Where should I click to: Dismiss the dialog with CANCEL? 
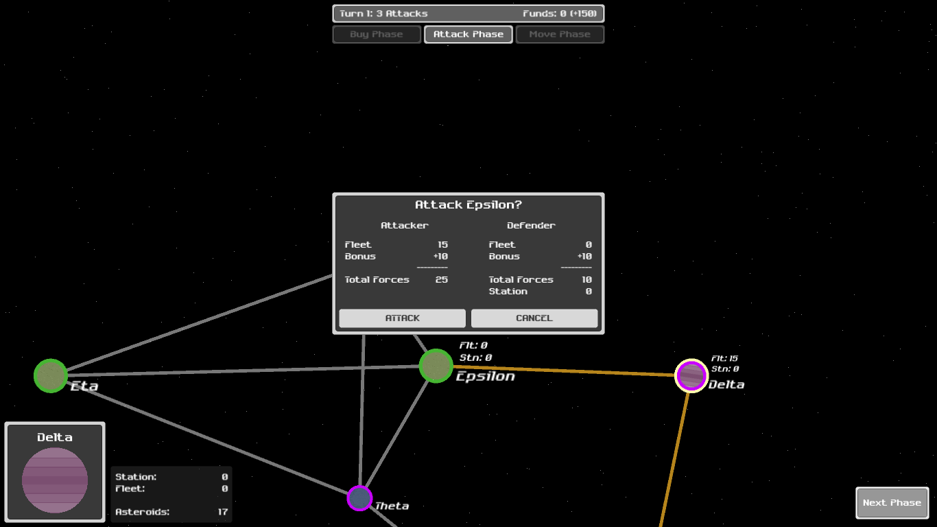[x=534, y=318]
